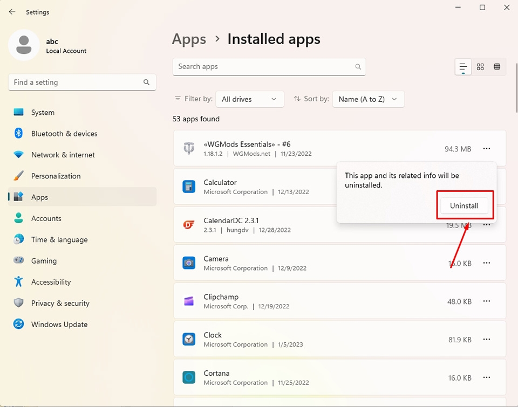The height and width of the screenshot is (407, 518).
Task: Open Bluetooth & devices settings
Action: 82,133
